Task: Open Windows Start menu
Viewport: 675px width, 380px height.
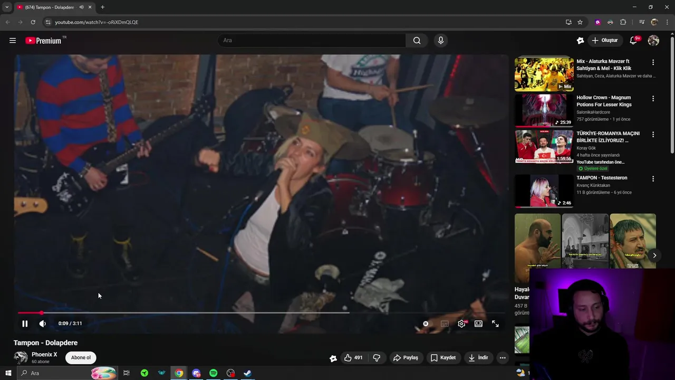Action: (8, 373)
